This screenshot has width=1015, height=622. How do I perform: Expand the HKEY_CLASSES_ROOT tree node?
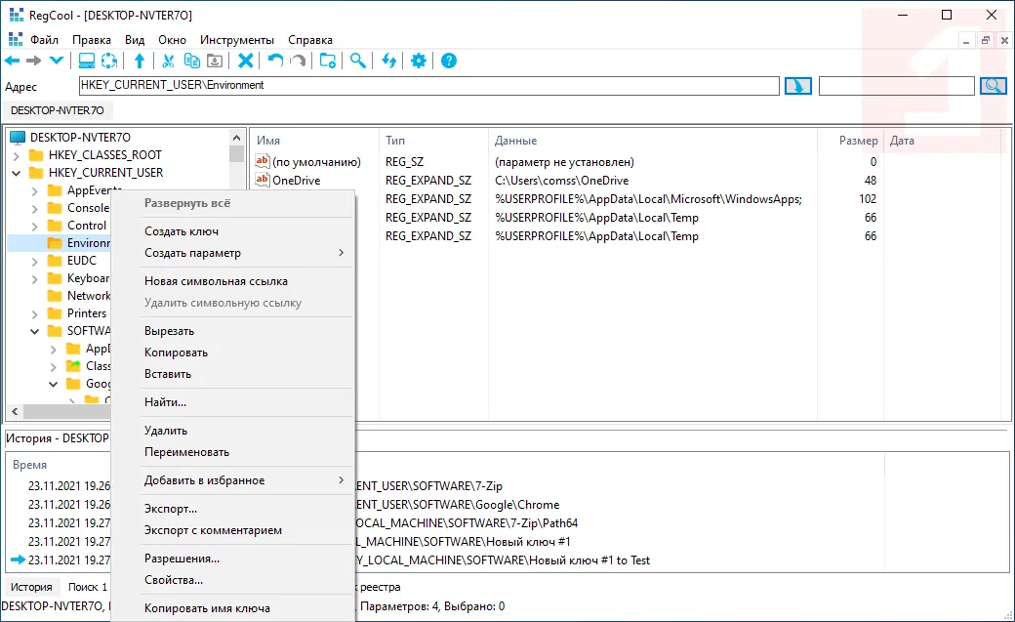click(17, 155)
